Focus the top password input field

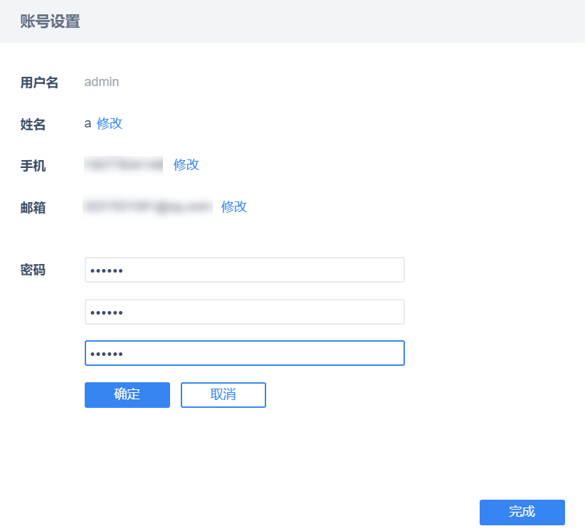point(244,270)
